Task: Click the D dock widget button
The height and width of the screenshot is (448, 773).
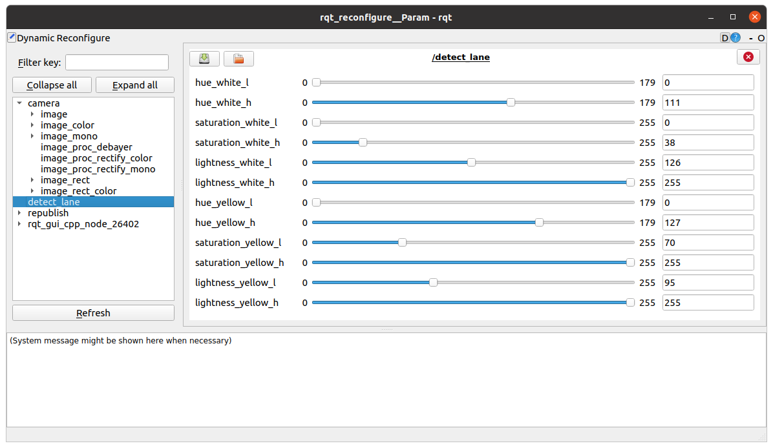Action: [x=725, y=38]
